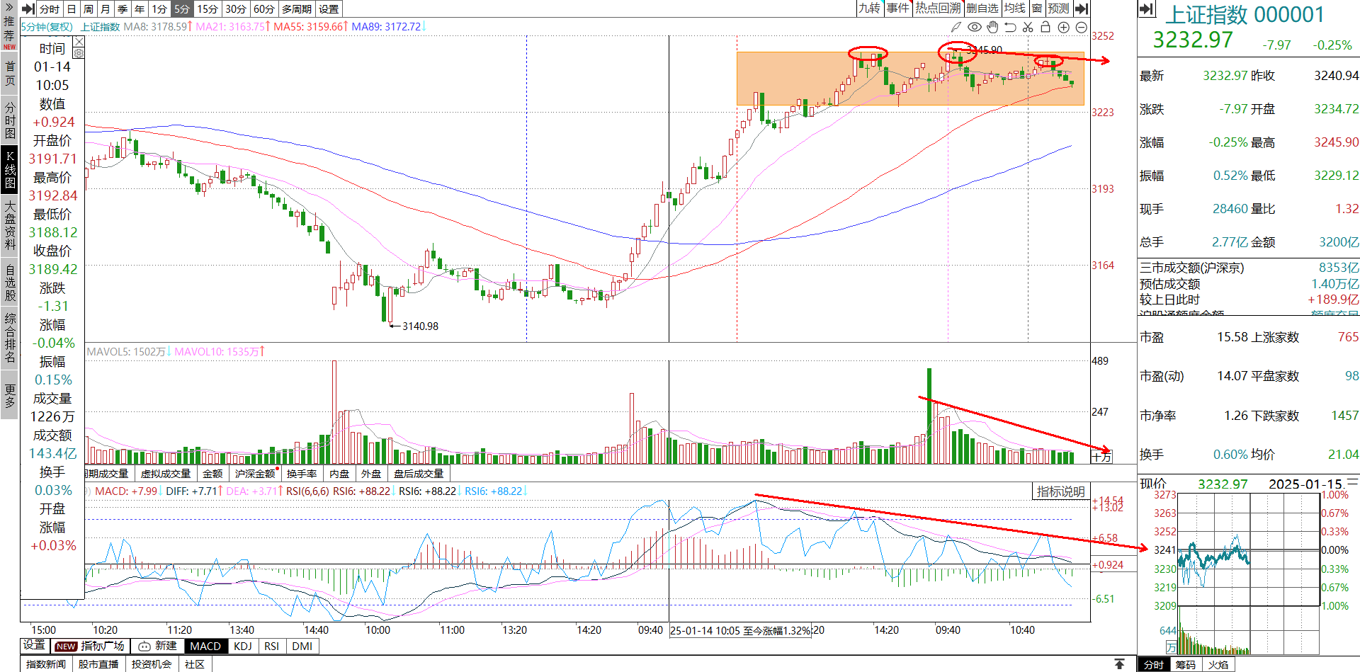Click the scissors cut icon
The height and width of the screenshot is (672, 1360).
[x=1028, y=27]
